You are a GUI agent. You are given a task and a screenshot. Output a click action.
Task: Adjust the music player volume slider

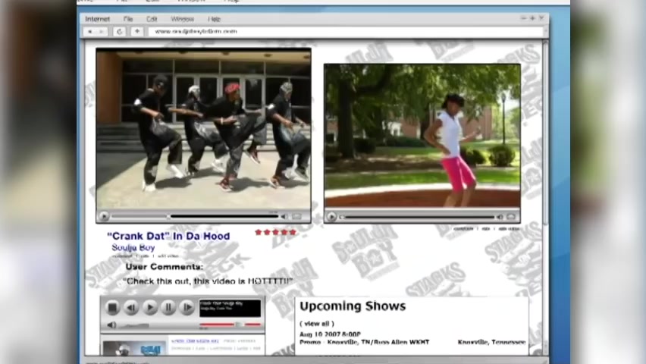[x=134, y=325]
